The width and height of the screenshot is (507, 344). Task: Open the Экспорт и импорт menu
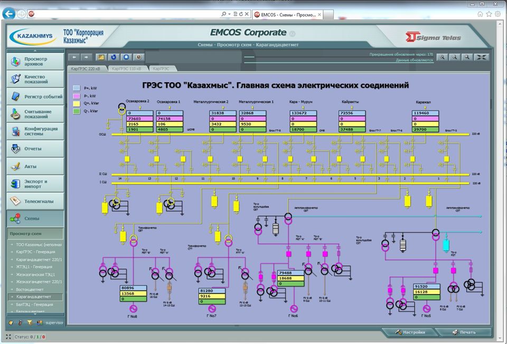pyautogui.click(x=35, y=184)
